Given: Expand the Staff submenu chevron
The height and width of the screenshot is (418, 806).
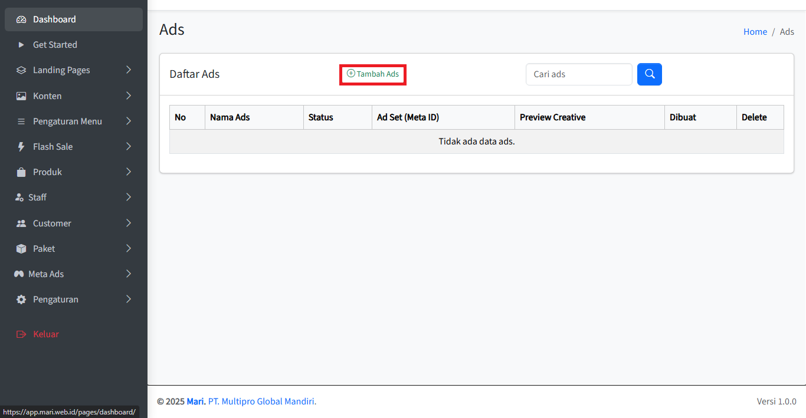Looking at the screenshot, I should (x=129, y=198).
